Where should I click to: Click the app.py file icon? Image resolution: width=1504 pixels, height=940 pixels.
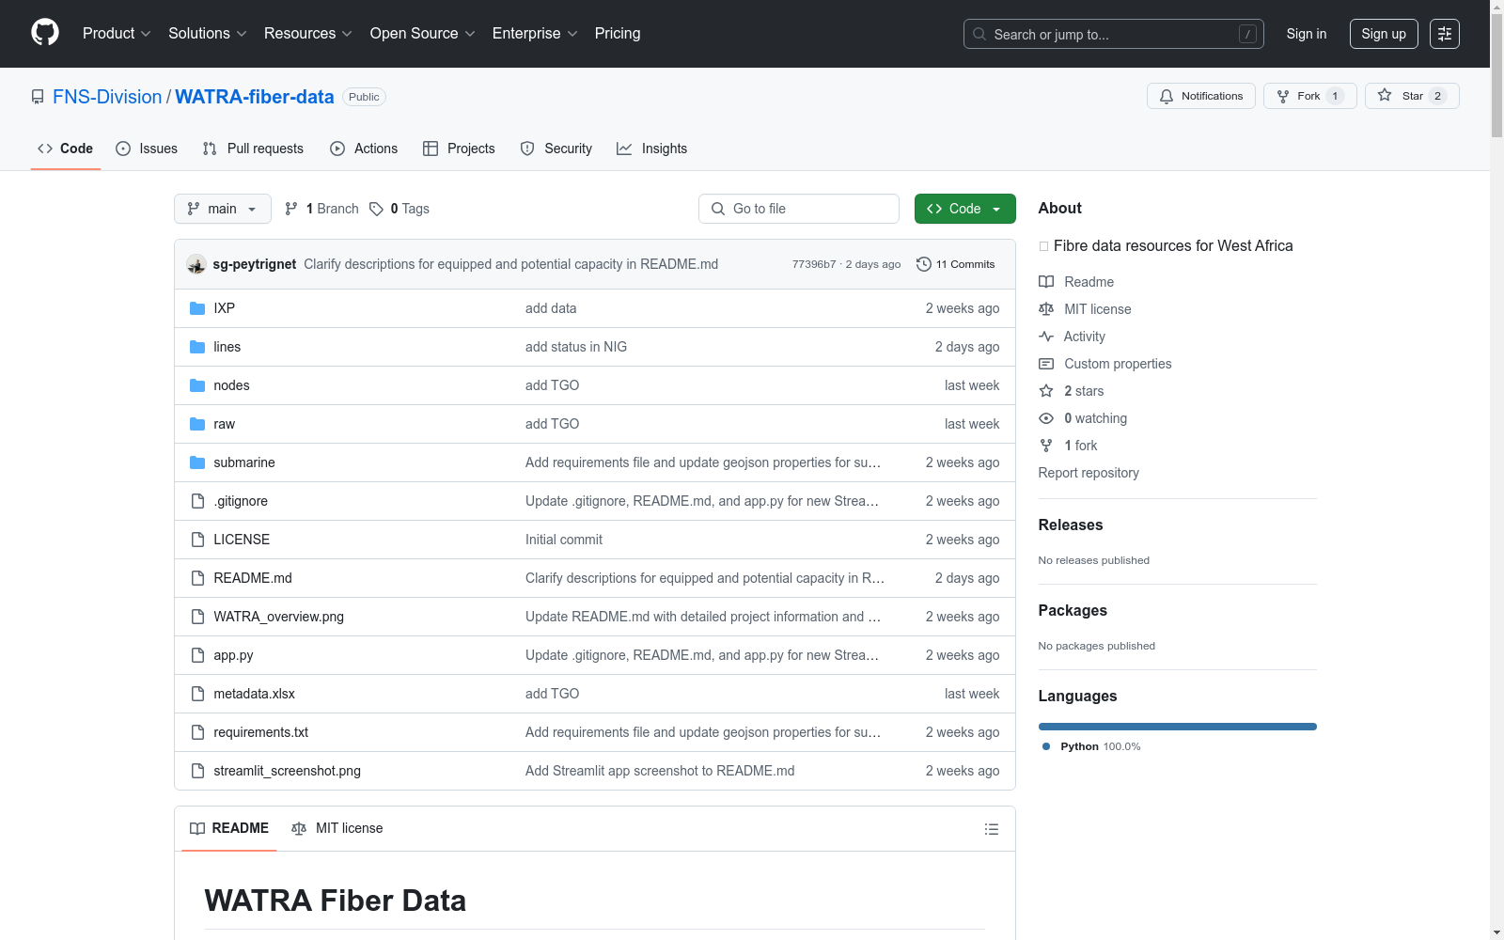[197, 655]
